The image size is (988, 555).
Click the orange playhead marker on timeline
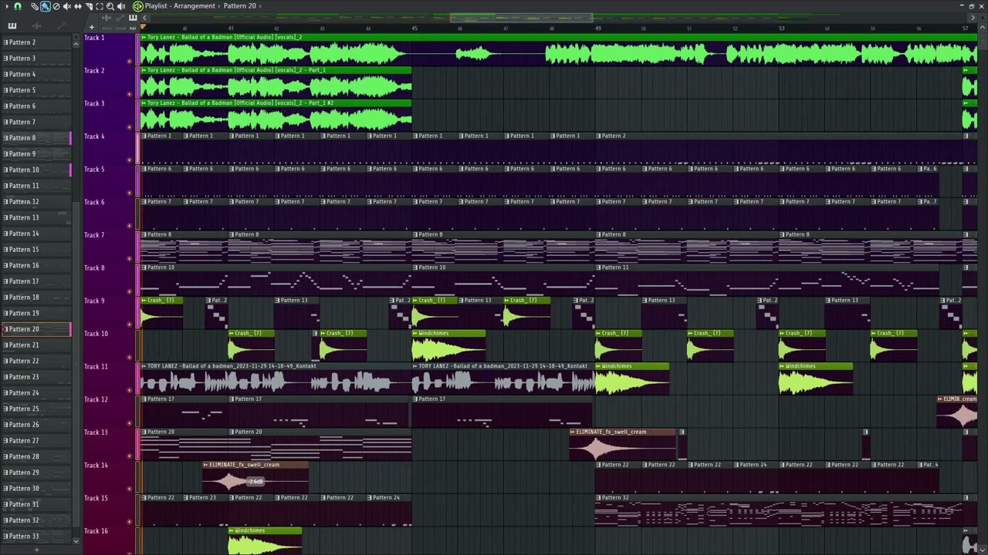pos(143,28)
